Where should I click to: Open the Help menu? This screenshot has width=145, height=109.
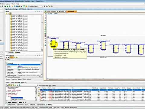point(18,4)
